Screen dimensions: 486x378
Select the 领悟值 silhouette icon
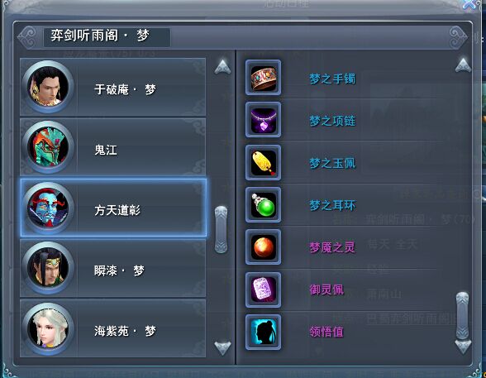(x=263, y=333)
